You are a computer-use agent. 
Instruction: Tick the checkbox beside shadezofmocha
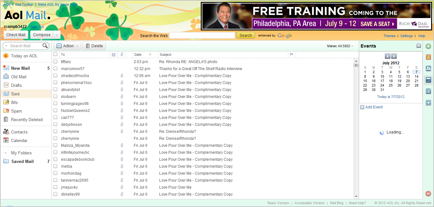point(55,75)
